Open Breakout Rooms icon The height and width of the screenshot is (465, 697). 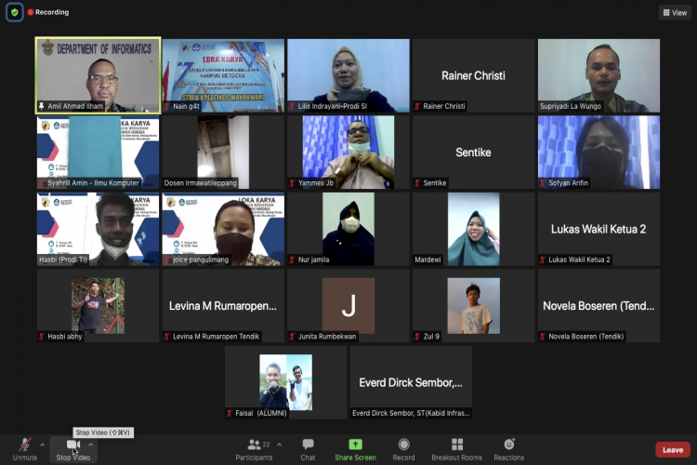point(457,445)
